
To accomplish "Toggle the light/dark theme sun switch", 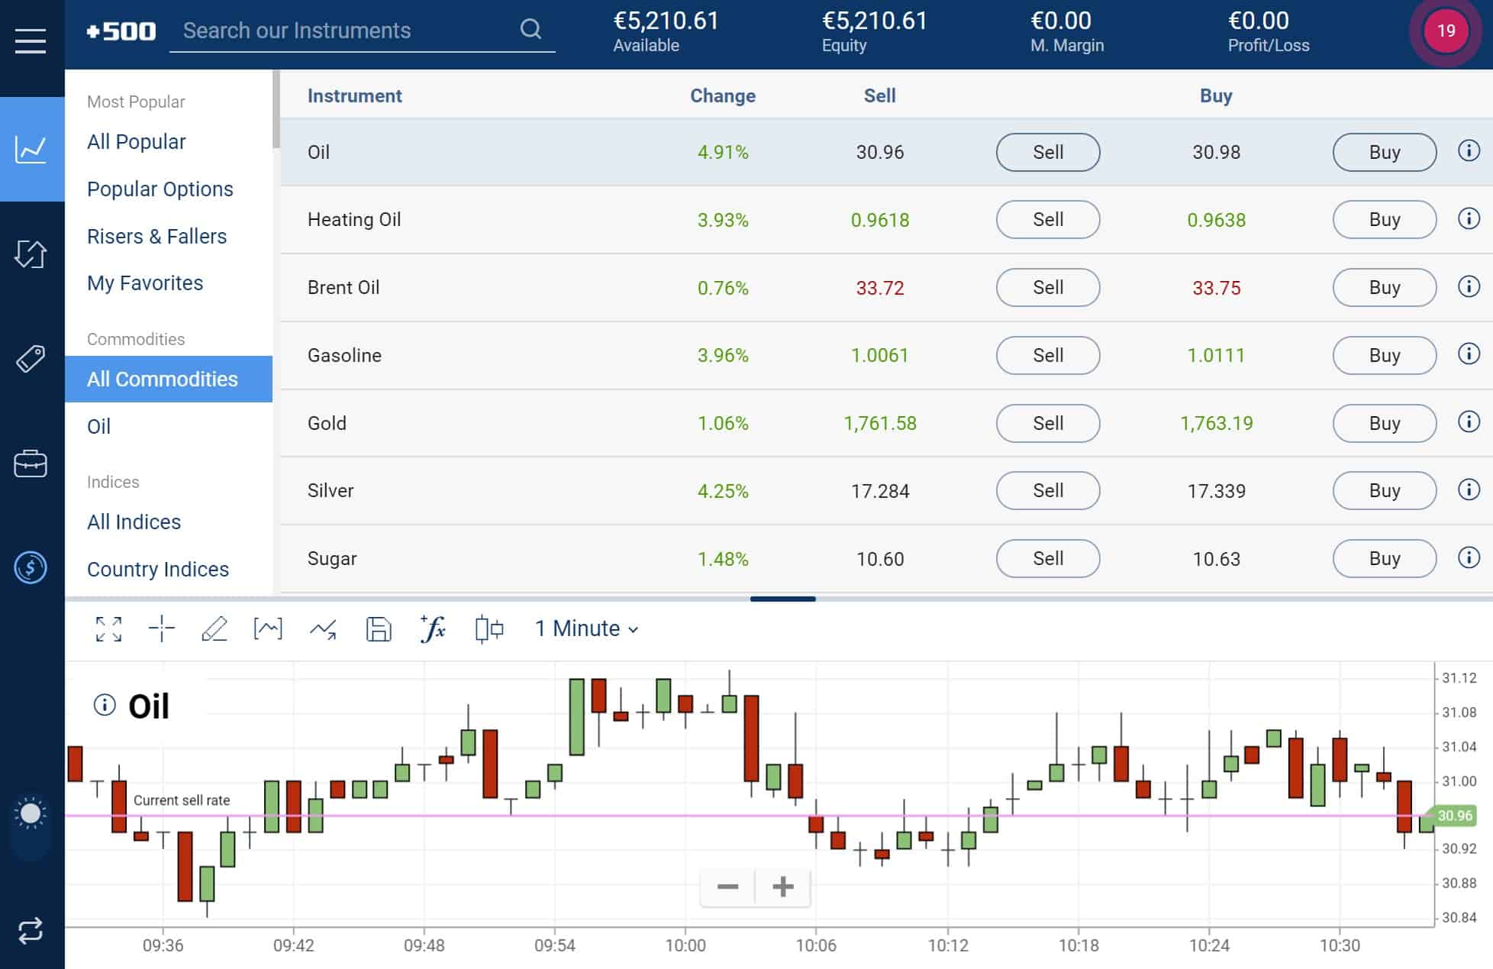I will (31, 814).
